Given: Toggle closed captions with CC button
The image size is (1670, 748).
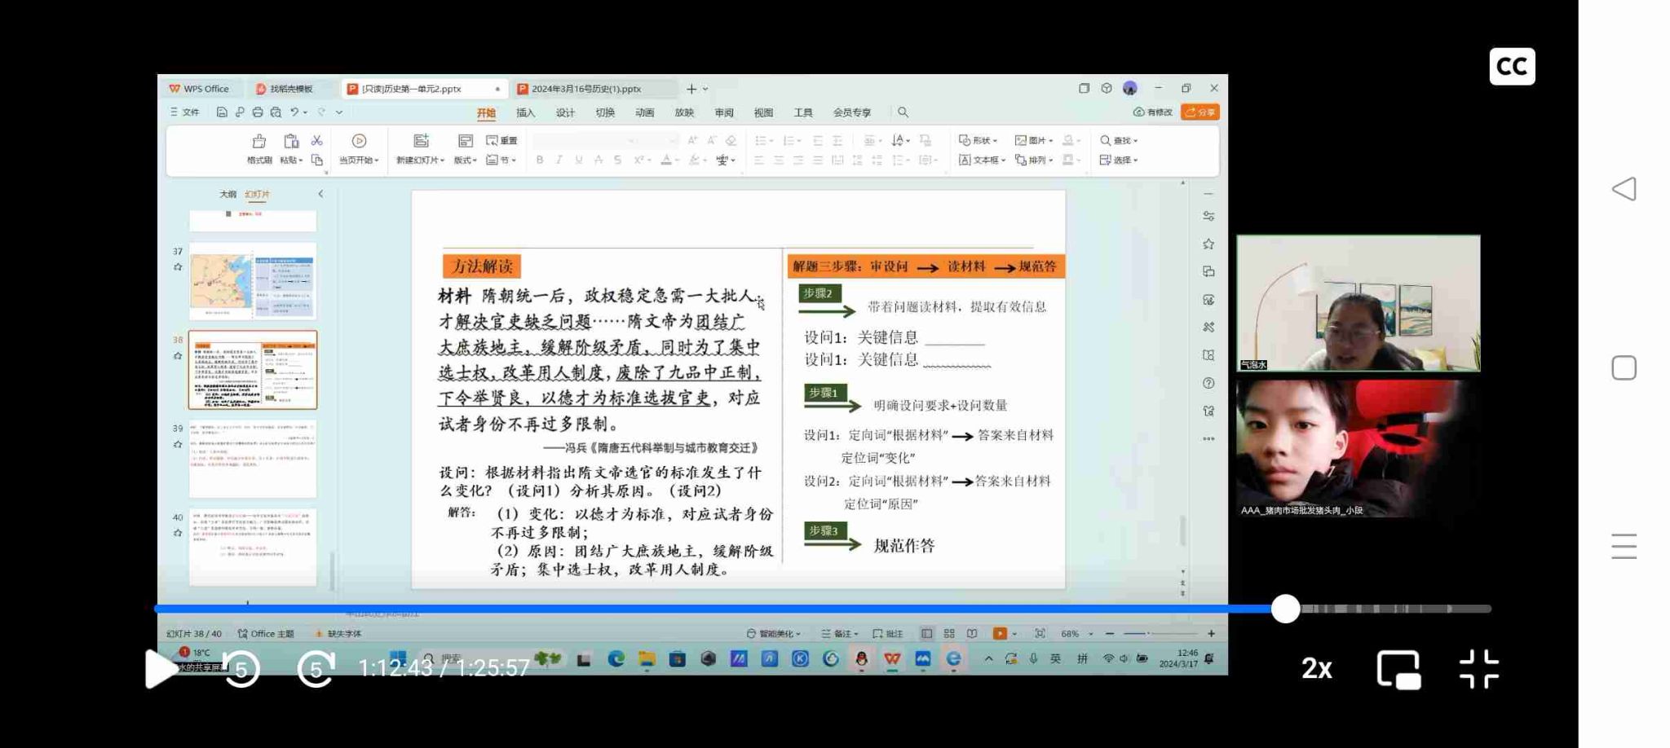Looking at the screenshot, I should coord(1512,66).
